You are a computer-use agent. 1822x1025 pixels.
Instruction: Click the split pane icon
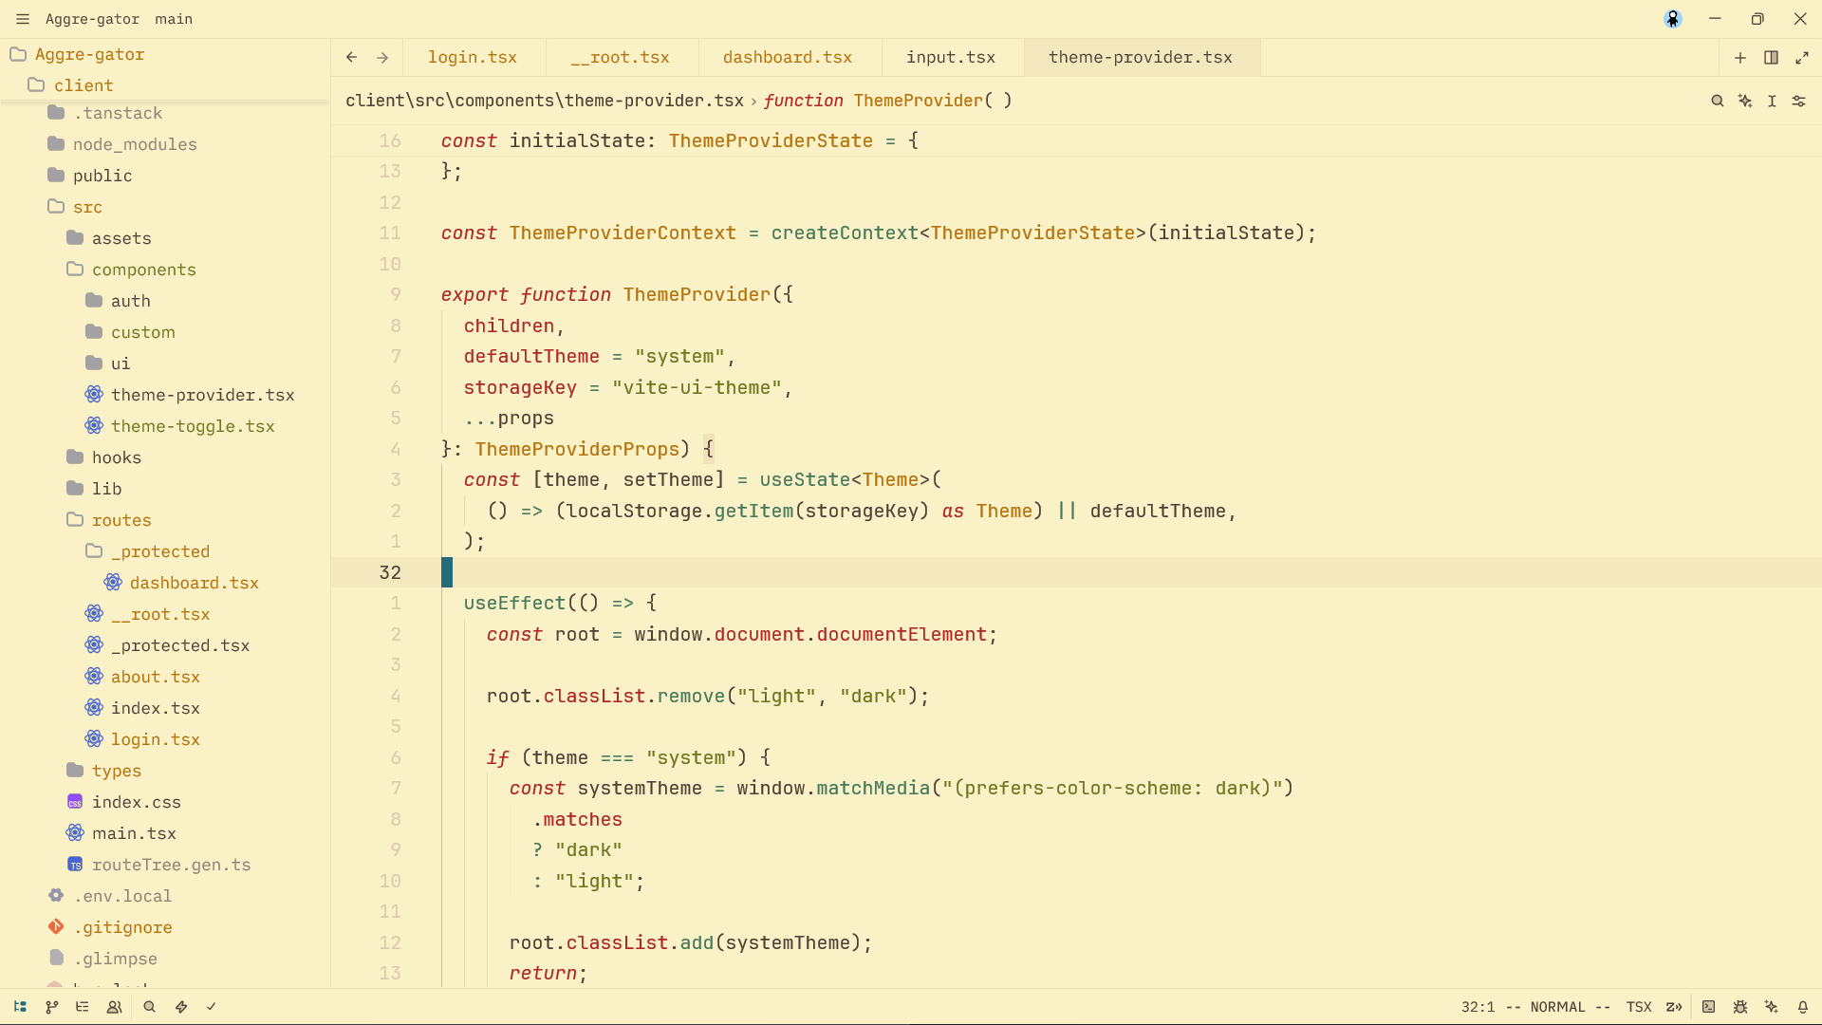tap(1771, 58)
